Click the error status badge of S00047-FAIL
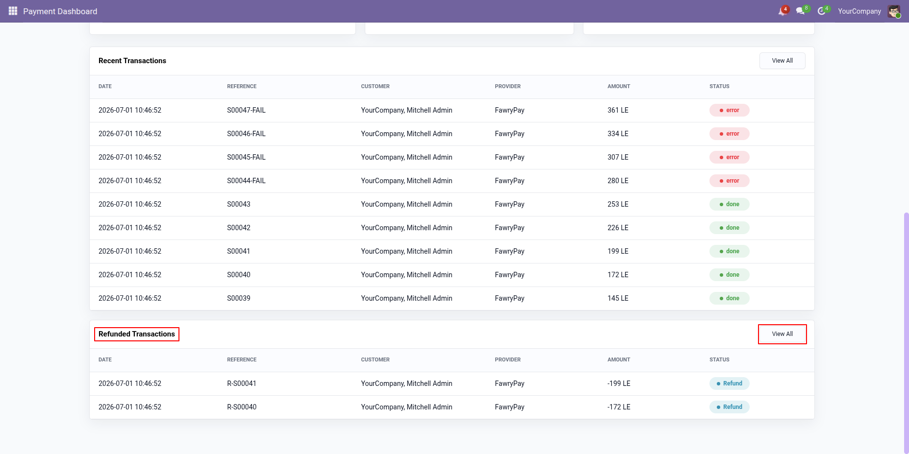 click(729, 110)
